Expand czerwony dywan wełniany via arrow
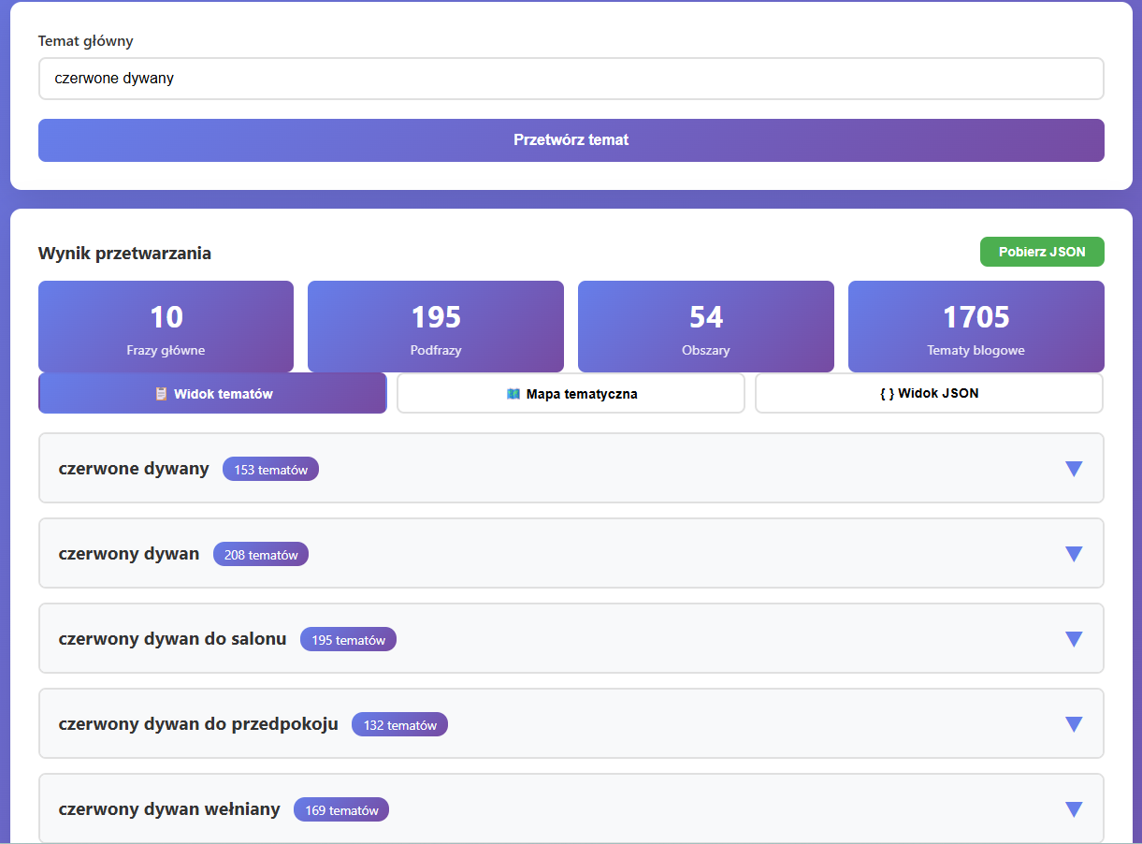The height and width of the screenshot is (844, 1142). coord(1073,809)
